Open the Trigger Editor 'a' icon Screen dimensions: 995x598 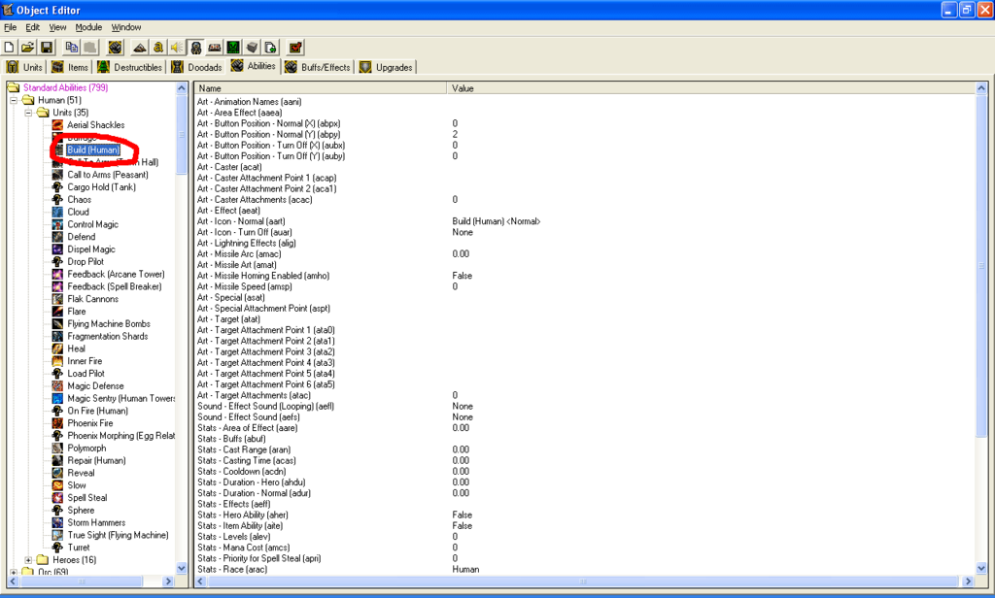[158, 48]
